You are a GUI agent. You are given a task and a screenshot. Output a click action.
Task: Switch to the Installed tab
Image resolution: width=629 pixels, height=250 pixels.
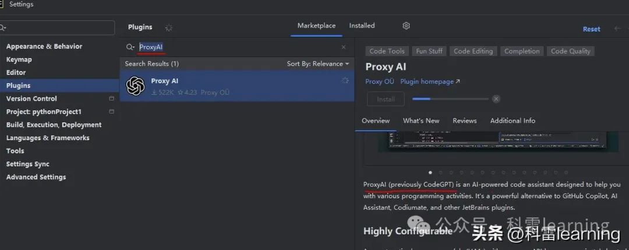pos(362,26)
